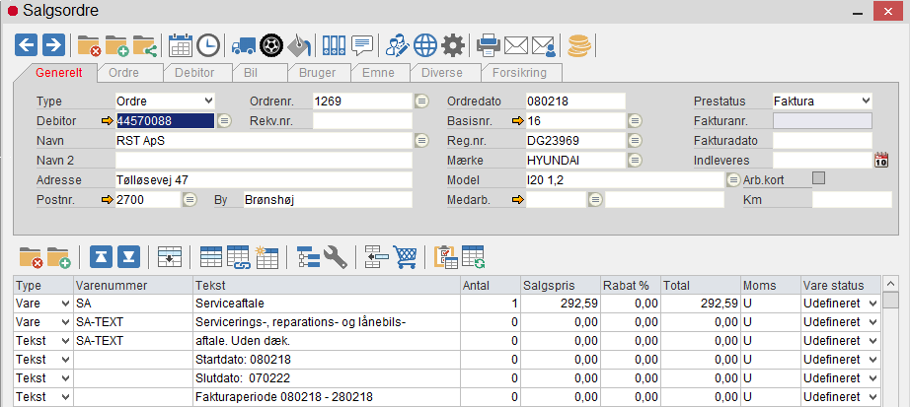Click into the Navn 2 input field
This screenshot has height=407, width=910.
265,160
